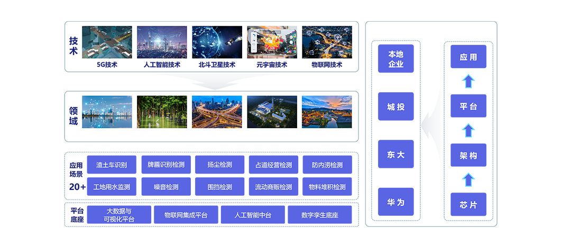Choose the 噪音检测 button
The height and width of the screenshot is (248, 561).
[166, 187]
